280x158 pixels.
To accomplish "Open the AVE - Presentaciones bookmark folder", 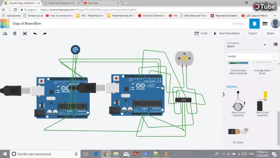I will (90, 16).
